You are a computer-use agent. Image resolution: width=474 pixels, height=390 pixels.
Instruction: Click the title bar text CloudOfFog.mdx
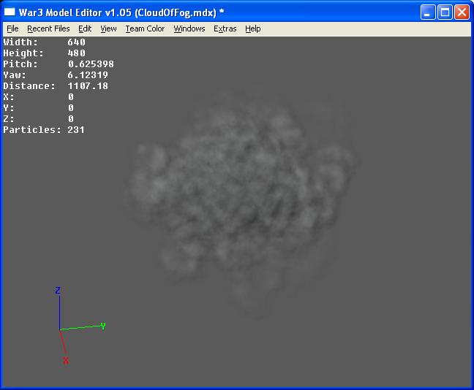coord(176,12)
